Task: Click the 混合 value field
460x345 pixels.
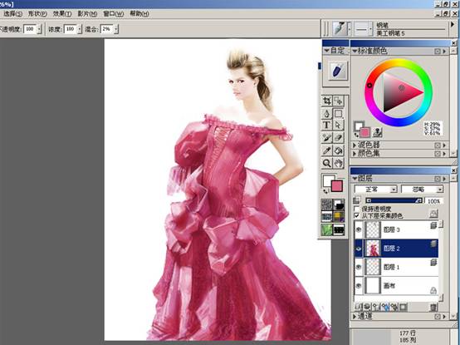Action: 107,29
